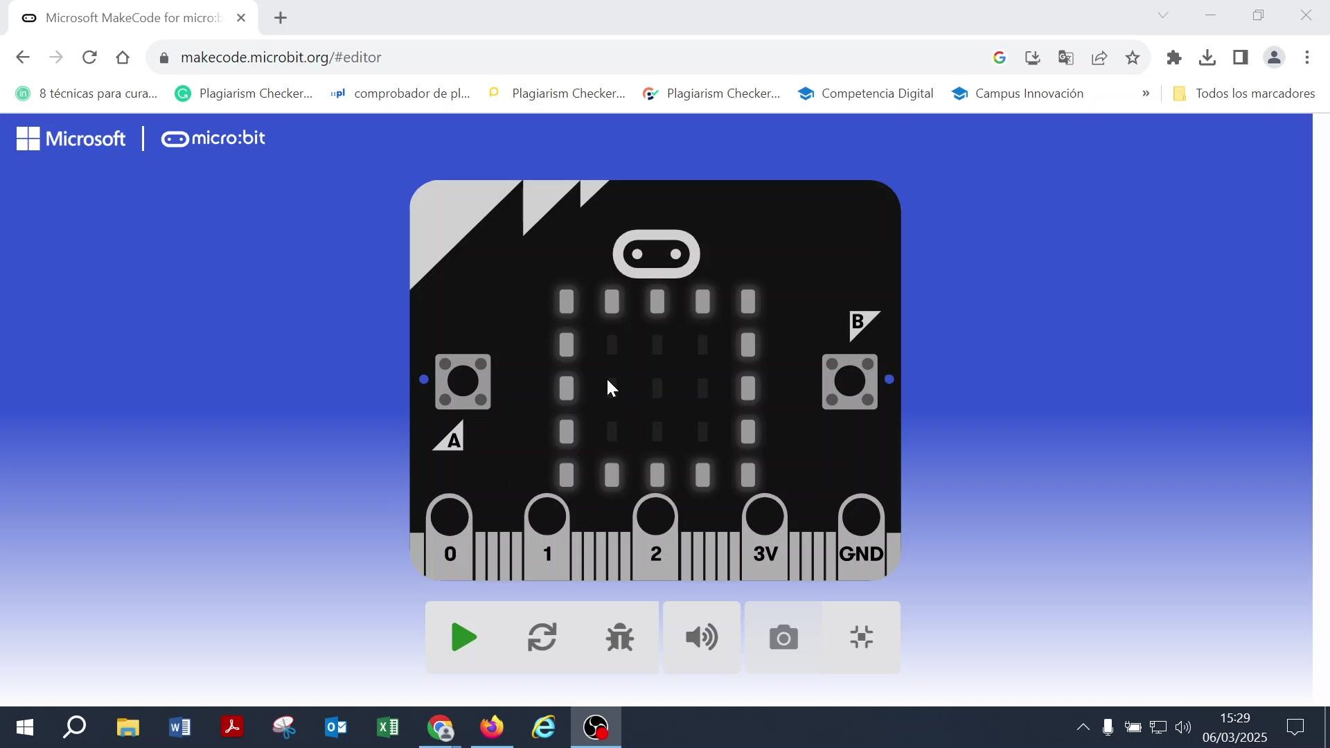Open the micro:bit logo link in header
This screenshot has width=1330, height=748.
point(213,139)
